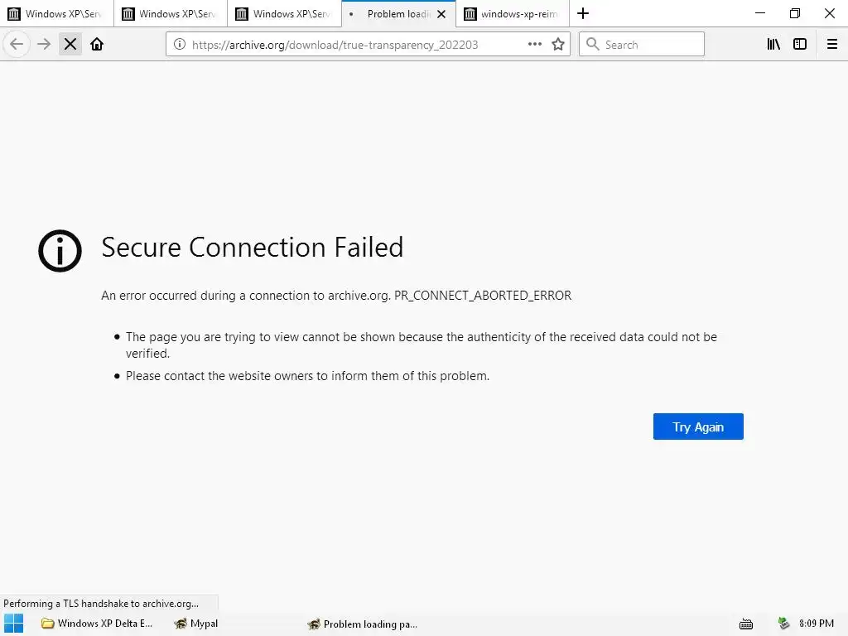848x636 pixels.
Task: Open a new tab
Action: click(x=583, y=13)
